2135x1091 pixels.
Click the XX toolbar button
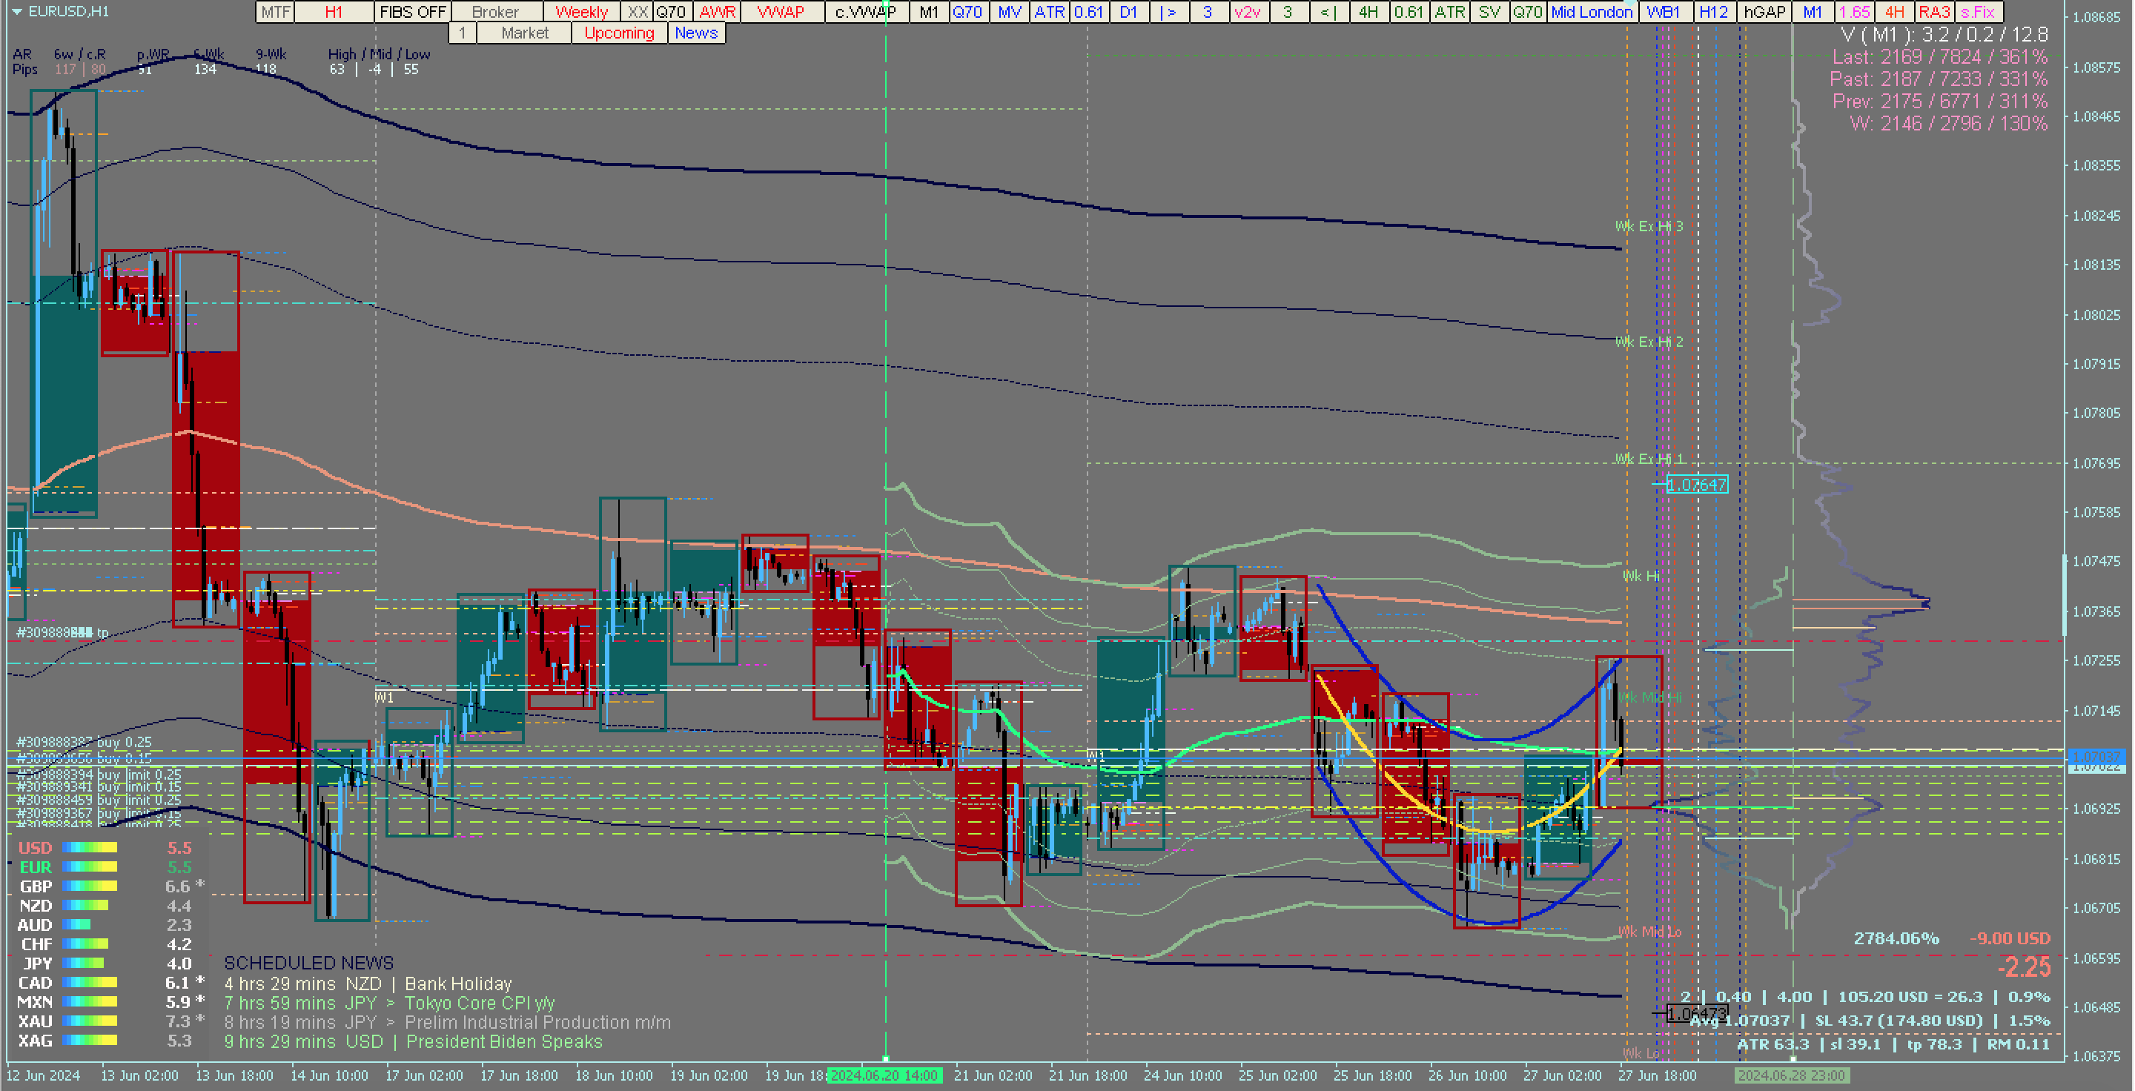point(637,12)
